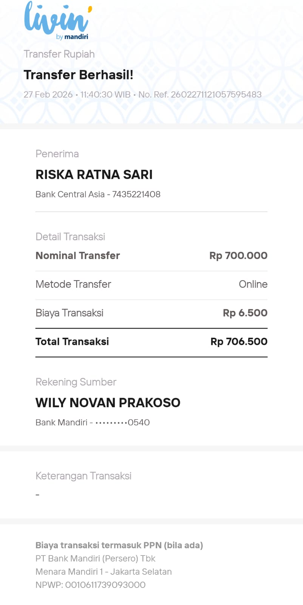The height and width of the screenshot is (605, 303).
Task: Tap the date 27 Feb 2026
Action: 48,95
